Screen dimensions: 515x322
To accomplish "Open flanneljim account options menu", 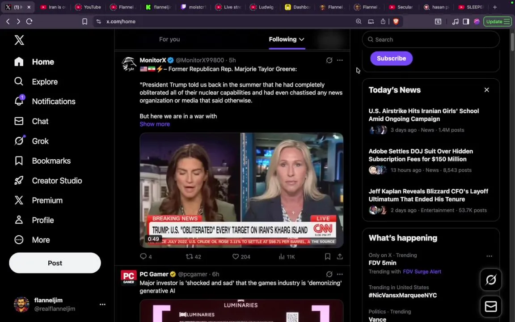I will [x=102, y=304].
